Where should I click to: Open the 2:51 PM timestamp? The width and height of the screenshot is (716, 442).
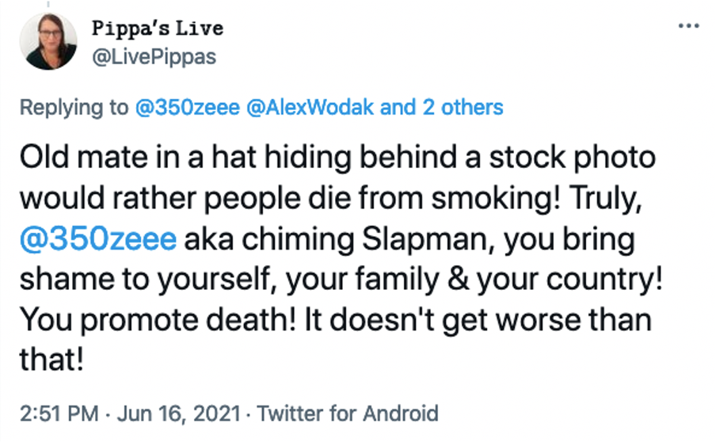[59, 413]
